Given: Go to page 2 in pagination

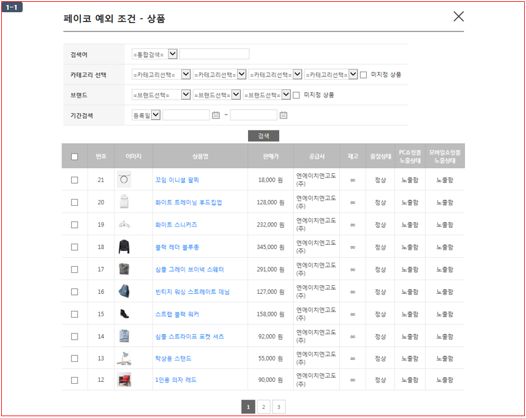Looking at the screenshot, I should [264, 406].
